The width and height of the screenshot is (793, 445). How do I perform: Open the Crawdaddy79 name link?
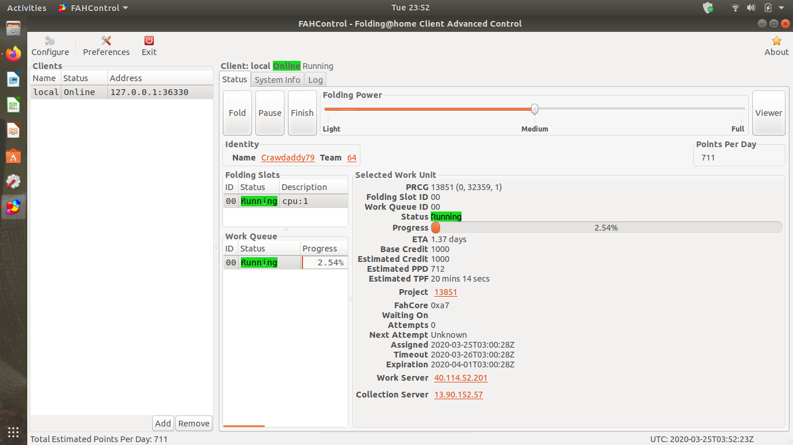click(x=288, y=158)
